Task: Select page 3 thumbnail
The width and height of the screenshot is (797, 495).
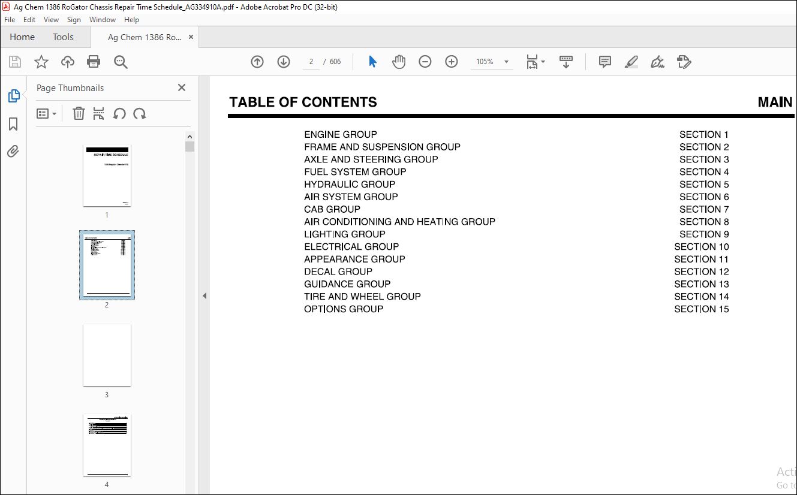Action: point(107,355)
